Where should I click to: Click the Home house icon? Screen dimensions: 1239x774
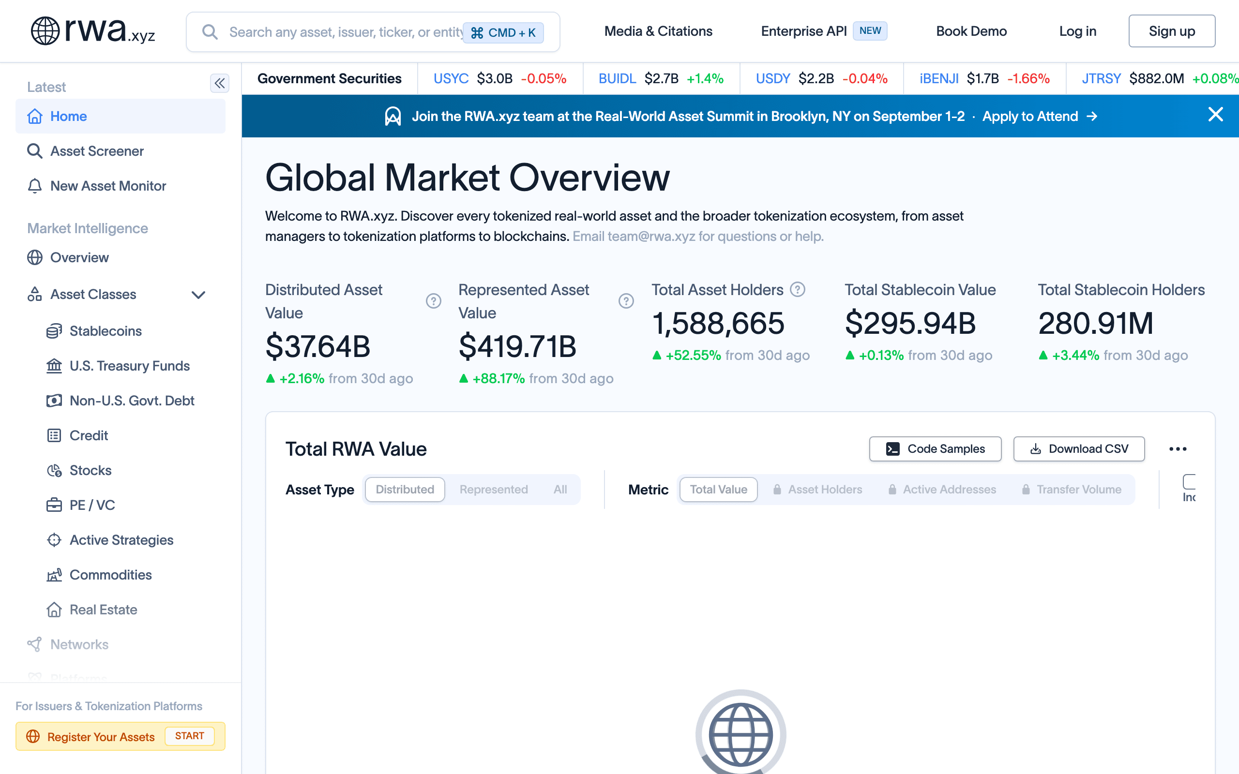point(35,116)
